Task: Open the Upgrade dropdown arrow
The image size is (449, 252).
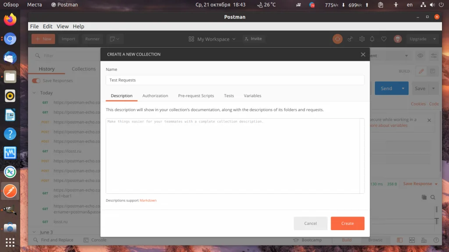Action: tap(435, 39)
